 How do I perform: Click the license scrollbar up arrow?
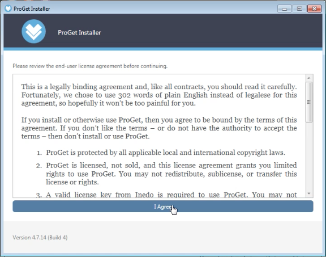tap(309, 78)
